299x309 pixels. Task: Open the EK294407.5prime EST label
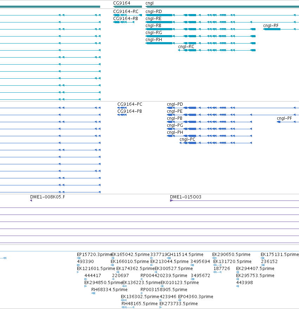point(255,269)
